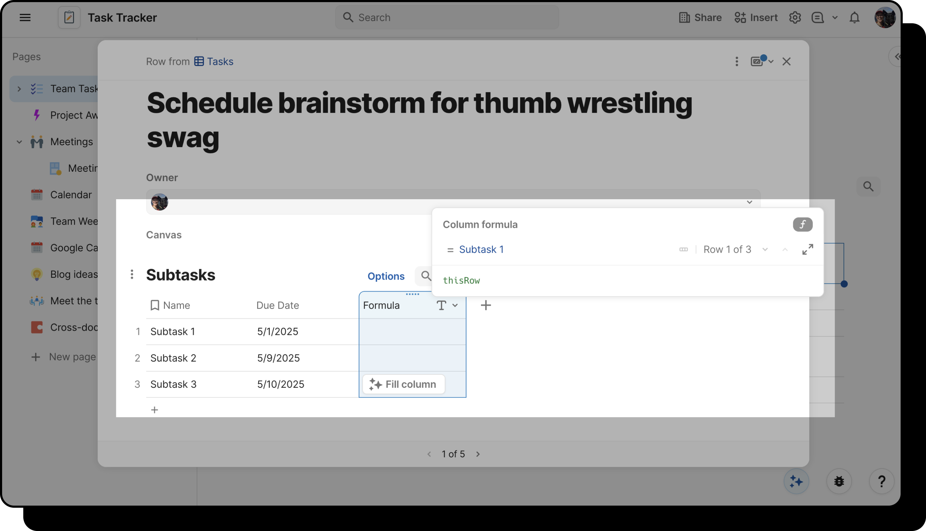Open Options for the Subtasks table
The image size is (926, 531).
click(x=385, y=276)
